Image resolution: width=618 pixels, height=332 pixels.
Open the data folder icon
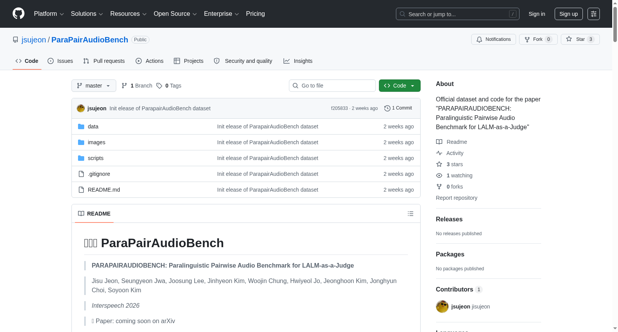point(81,126)
